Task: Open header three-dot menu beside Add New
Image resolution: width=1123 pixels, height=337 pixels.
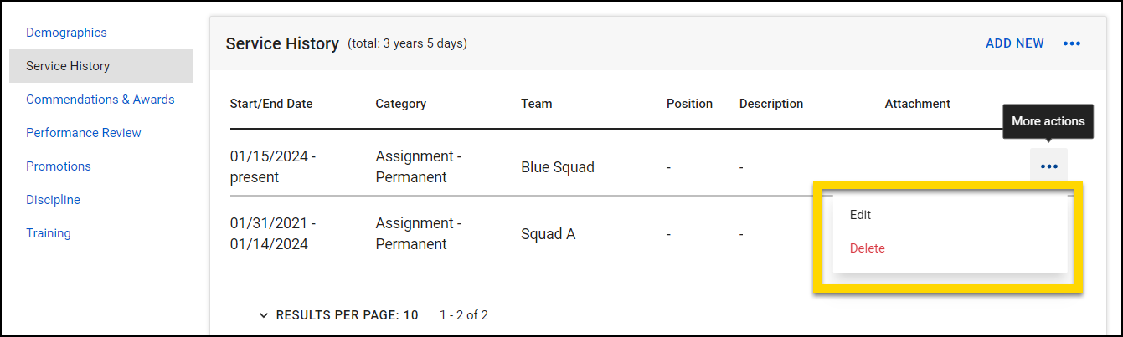Action: 1072,43
